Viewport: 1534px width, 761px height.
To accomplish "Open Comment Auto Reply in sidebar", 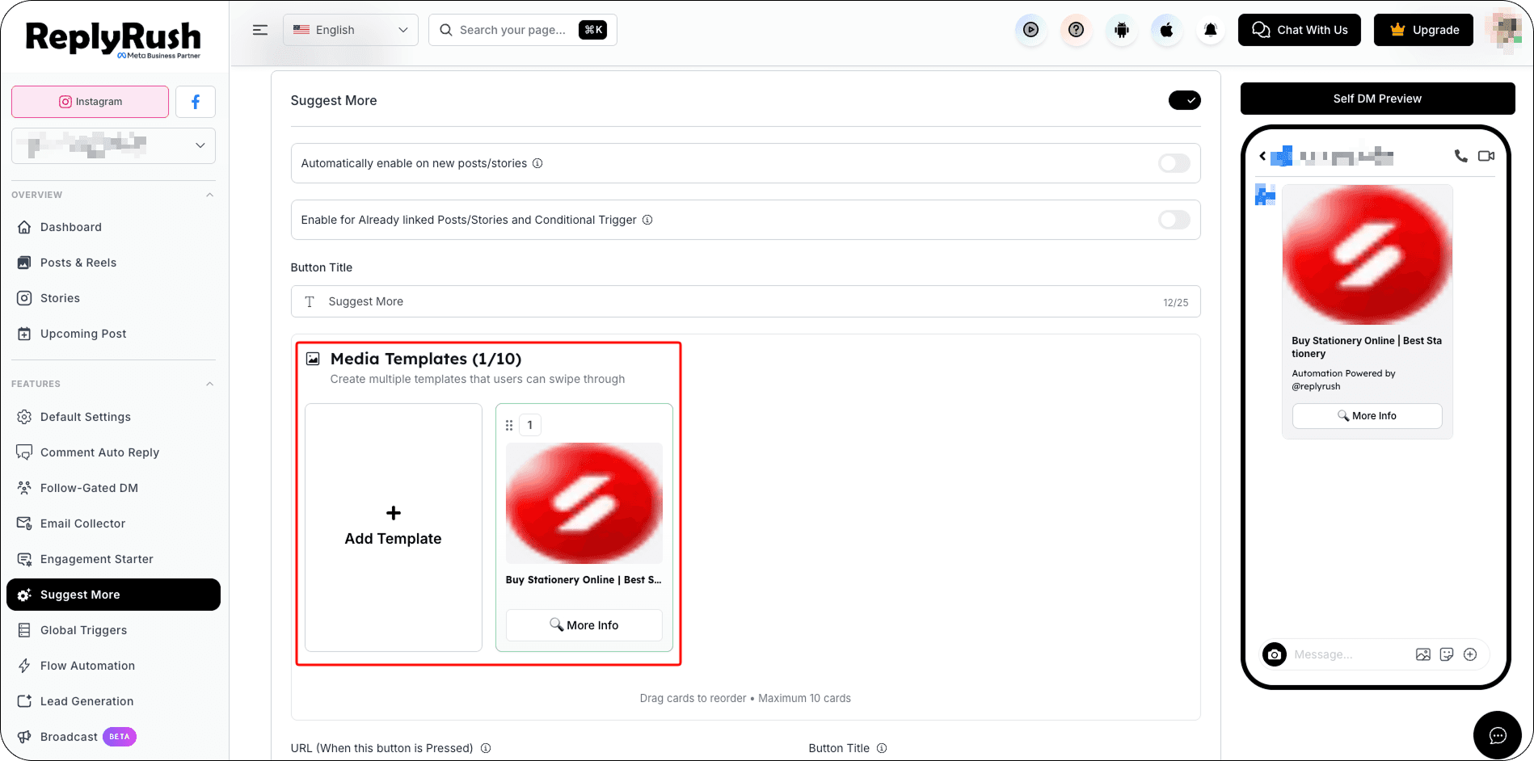I will tap(99, 452).
